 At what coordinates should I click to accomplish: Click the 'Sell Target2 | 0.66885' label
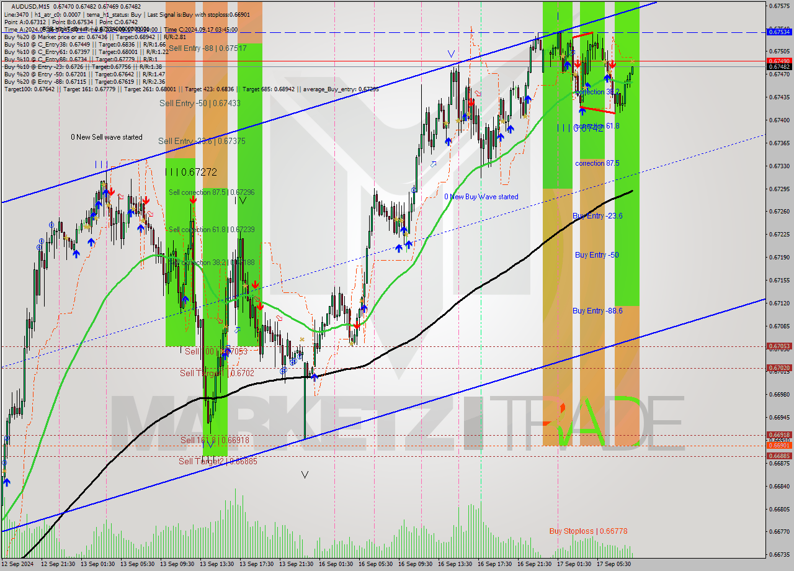coord(218,461)
